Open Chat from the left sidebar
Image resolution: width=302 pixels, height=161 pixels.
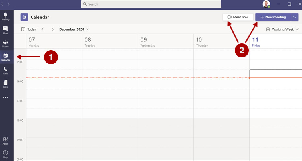click(x=6, y=30)
